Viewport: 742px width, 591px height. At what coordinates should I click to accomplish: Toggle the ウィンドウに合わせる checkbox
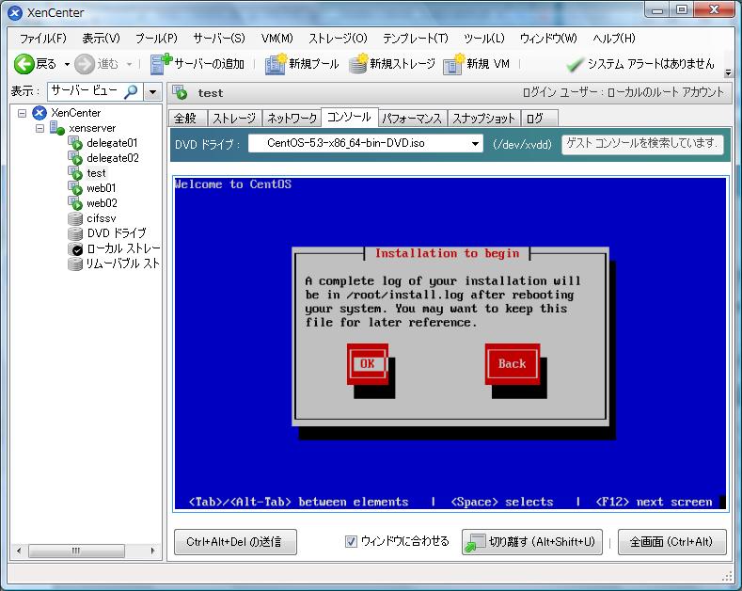[351, 542]
